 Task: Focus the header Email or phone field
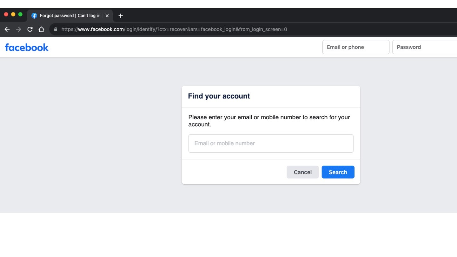click(356, 47)
